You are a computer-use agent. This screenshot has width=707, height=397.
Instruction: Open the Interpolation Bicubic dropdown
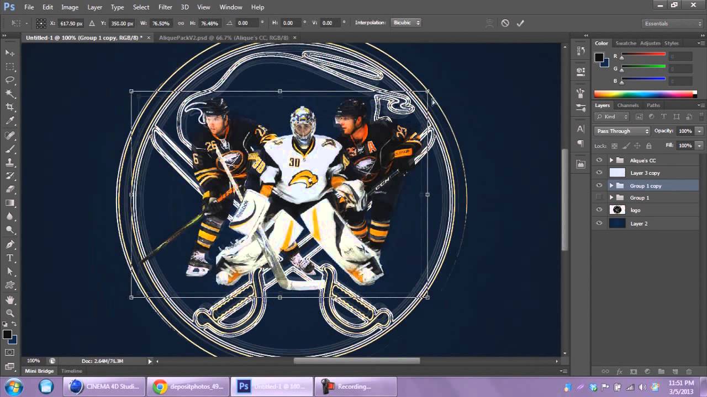pos(407,23)
